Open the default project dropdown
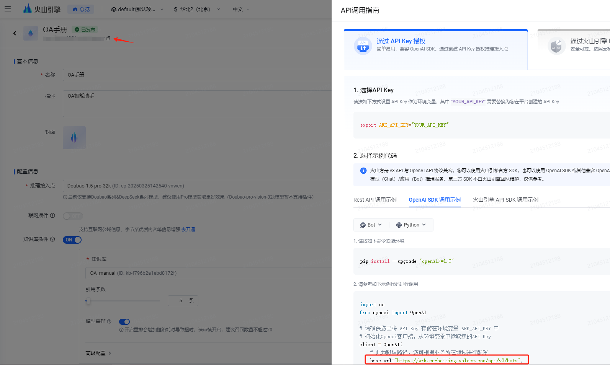The height and width of the screenshot is (365, 610). click(x=137, y=9)
